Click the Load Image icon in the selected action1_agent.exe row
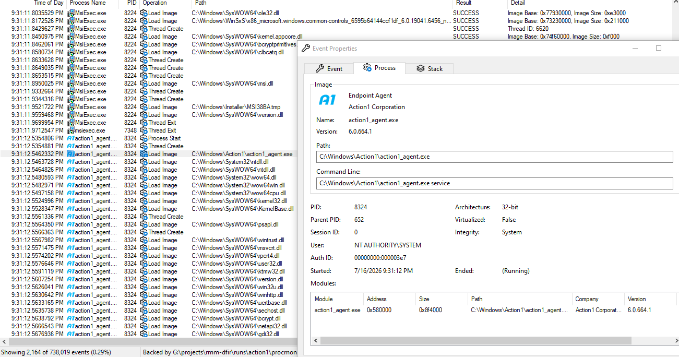679x357 pixels. [x=144, y=154]
